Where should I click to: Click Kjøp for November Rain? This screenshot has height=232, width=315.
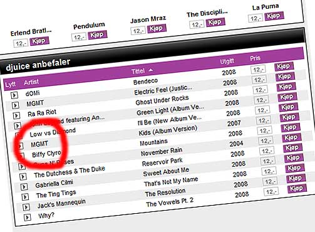point(291,138)
